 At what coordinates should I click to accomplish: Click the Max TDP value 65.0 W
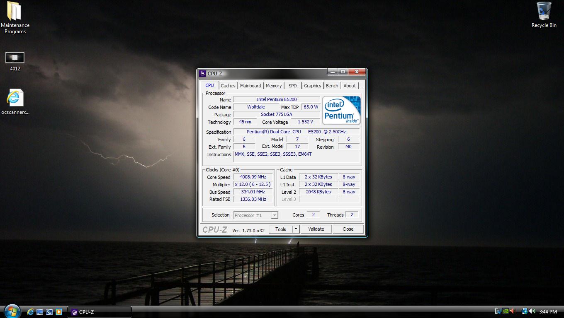click(311, 107)
